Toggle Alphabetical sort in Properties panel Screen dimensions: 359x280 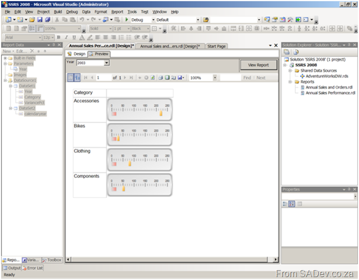pyautogui.click(x=291, y=204)
